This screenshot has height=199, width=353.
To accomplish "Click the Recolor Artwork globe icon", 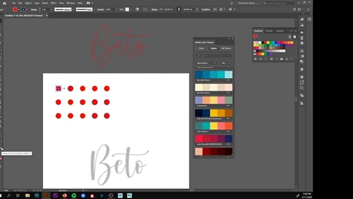I will pos(137,9).
